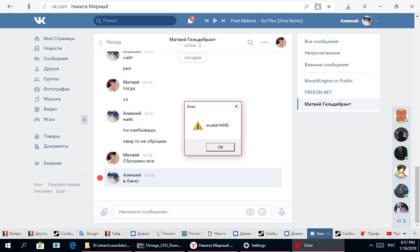
Task: Open the camera photo attachment icon
Action: point(250,212)
